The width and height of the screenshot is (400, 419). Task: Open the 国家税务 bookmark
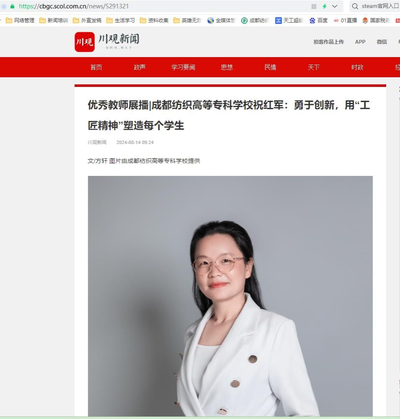coord(376,20)
